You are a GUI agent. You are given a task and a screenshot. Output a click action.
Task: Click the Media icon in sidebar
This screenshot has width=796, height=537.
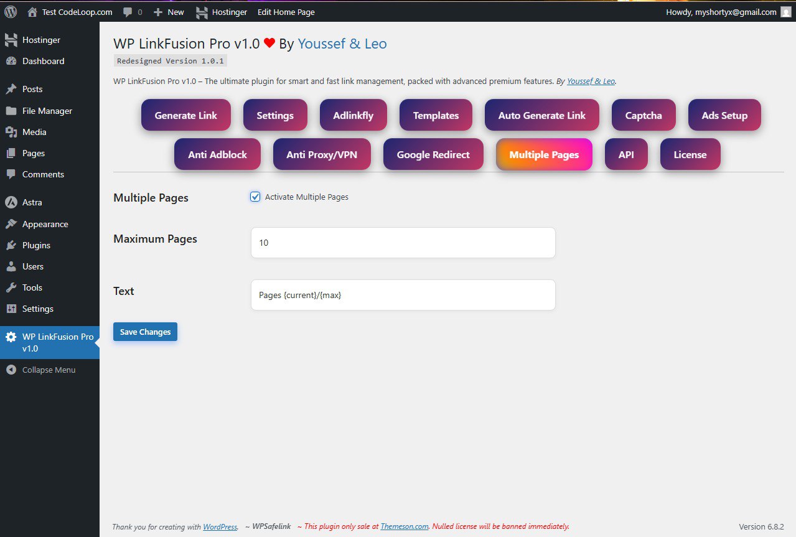pos(11,132)
